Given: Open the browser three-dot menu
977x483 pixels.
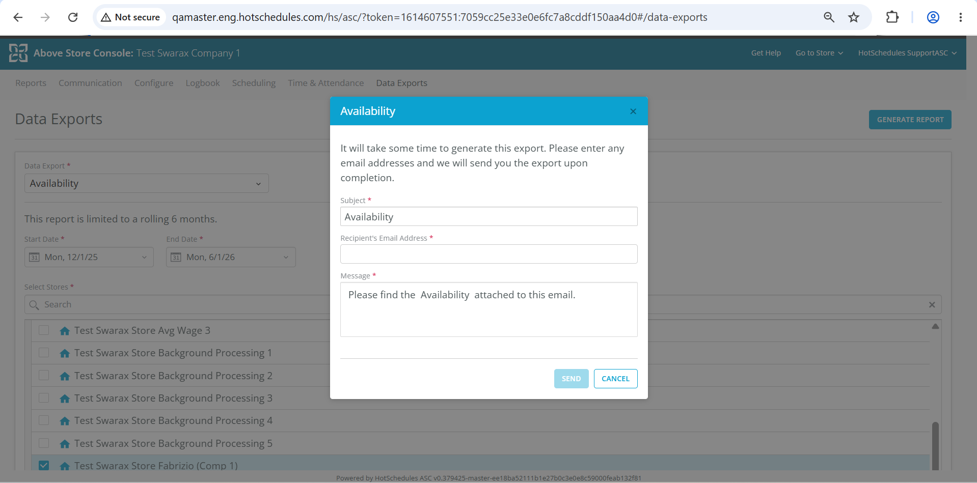Looking at the screenshot, I should tap(961, 17).
